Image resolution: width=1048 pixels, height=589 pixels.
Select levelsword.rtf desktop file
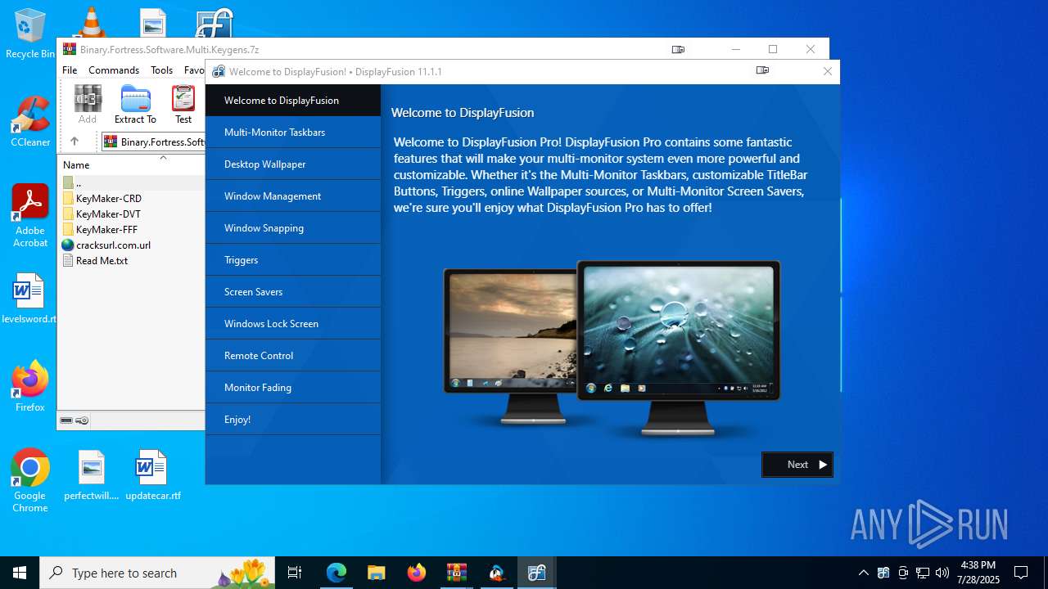tap(29, 298)
